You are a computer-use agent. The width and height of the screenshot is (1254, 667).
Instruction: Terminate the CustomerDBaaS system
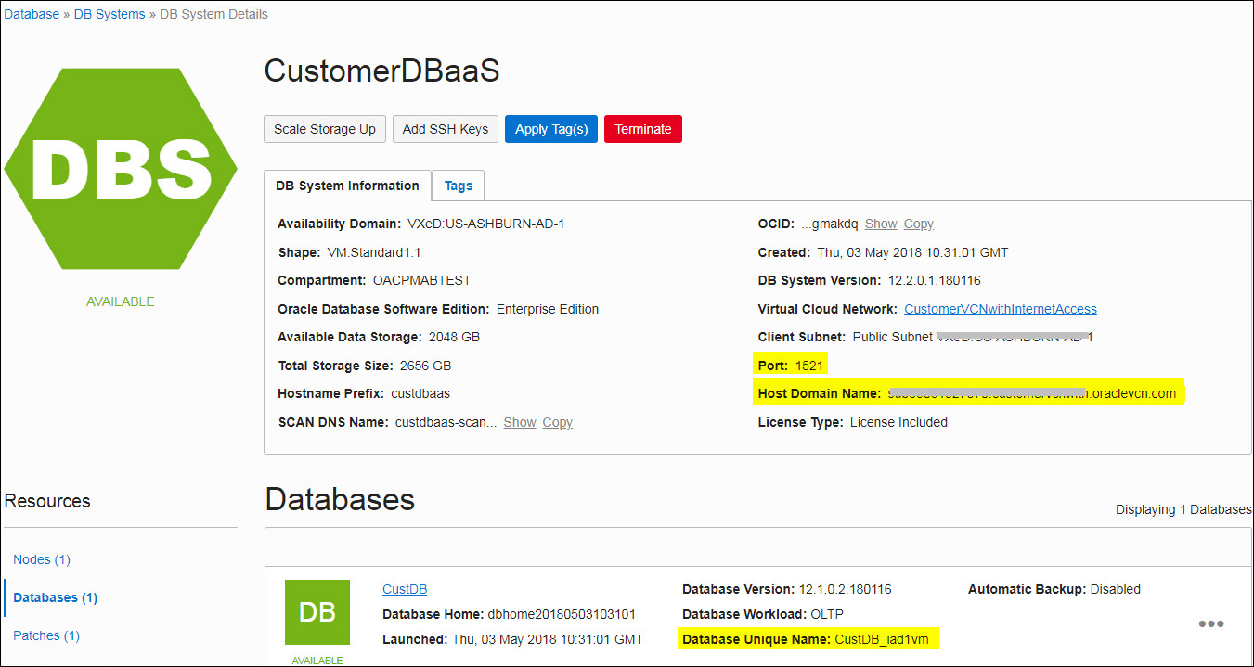[642, 129]
